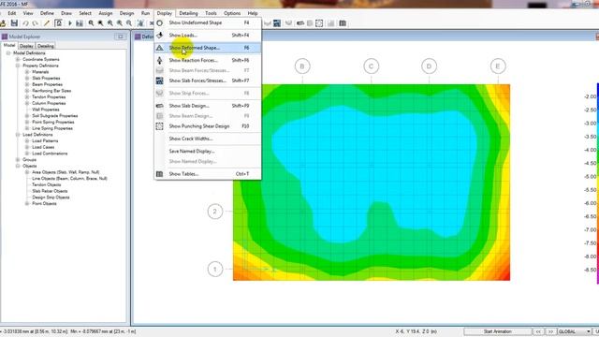
Task: Collapse the Property Definitions node
Action: (18, 66)
